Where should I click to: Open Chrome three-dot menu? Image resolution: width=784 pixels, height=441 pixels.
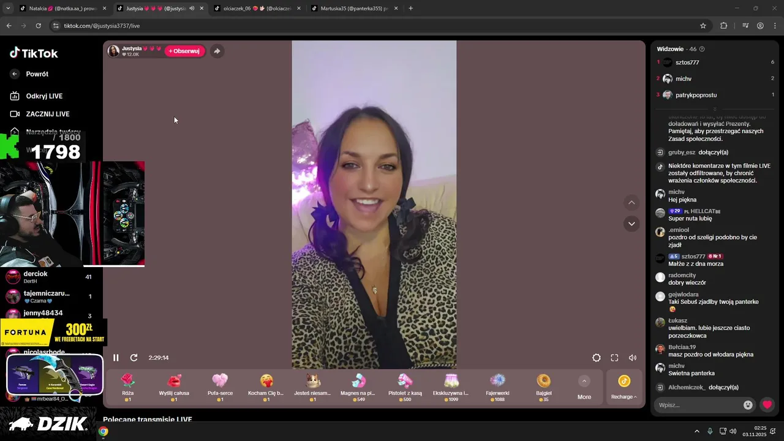[x=775, y=26]
